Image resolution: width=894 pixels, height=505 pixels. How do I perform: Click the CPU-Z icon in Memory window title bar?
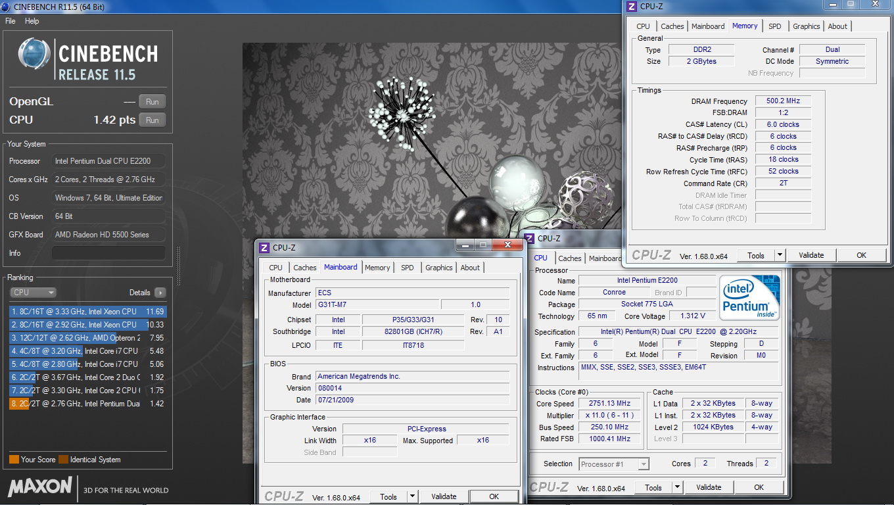pyautogui.click(x=632, y=7)
